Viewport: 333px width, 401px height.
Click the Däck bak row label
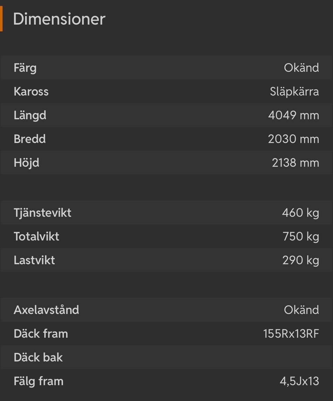tap(38, 357)
